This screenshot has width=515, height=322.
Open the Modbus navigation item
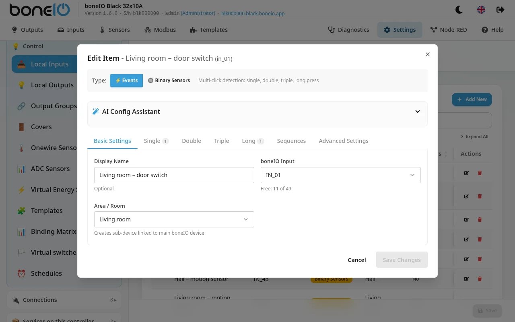(x=160, y=30)
